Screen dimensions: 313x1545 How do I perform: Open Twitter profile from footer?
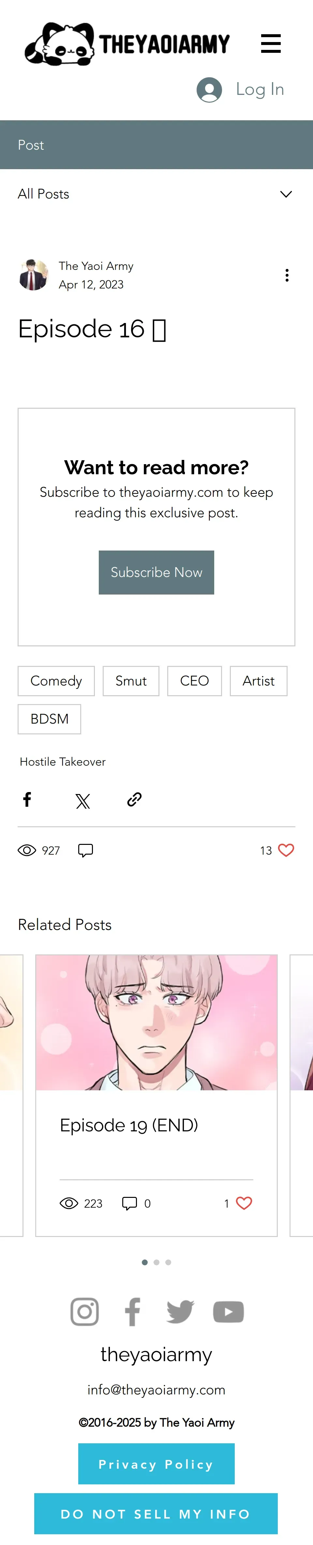pos(180,1311)
